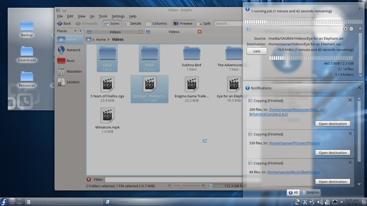The image size is (367, 206).
Task: Collapse job details with Less button
Action: tap(257, 51)
